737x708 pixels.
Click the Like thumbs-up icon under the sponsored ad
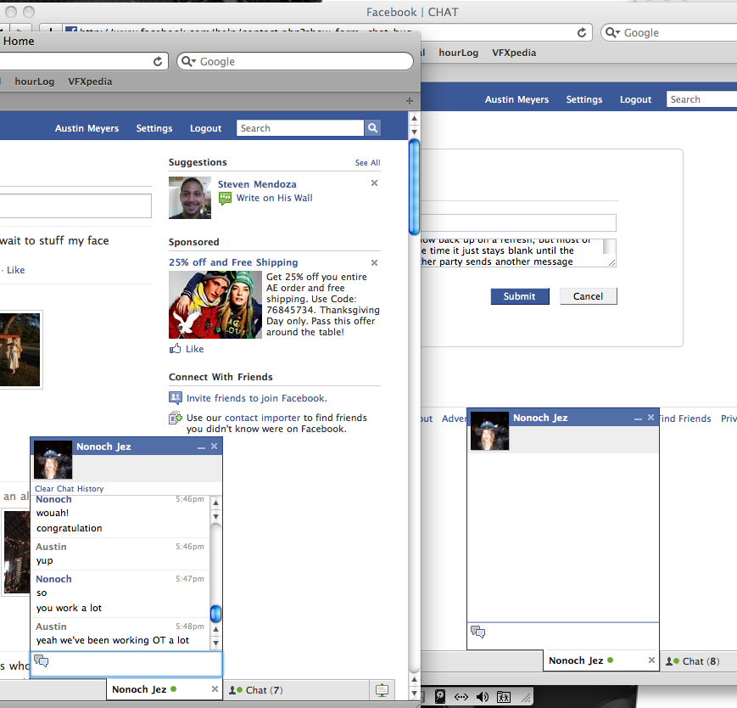click(176, 349)
